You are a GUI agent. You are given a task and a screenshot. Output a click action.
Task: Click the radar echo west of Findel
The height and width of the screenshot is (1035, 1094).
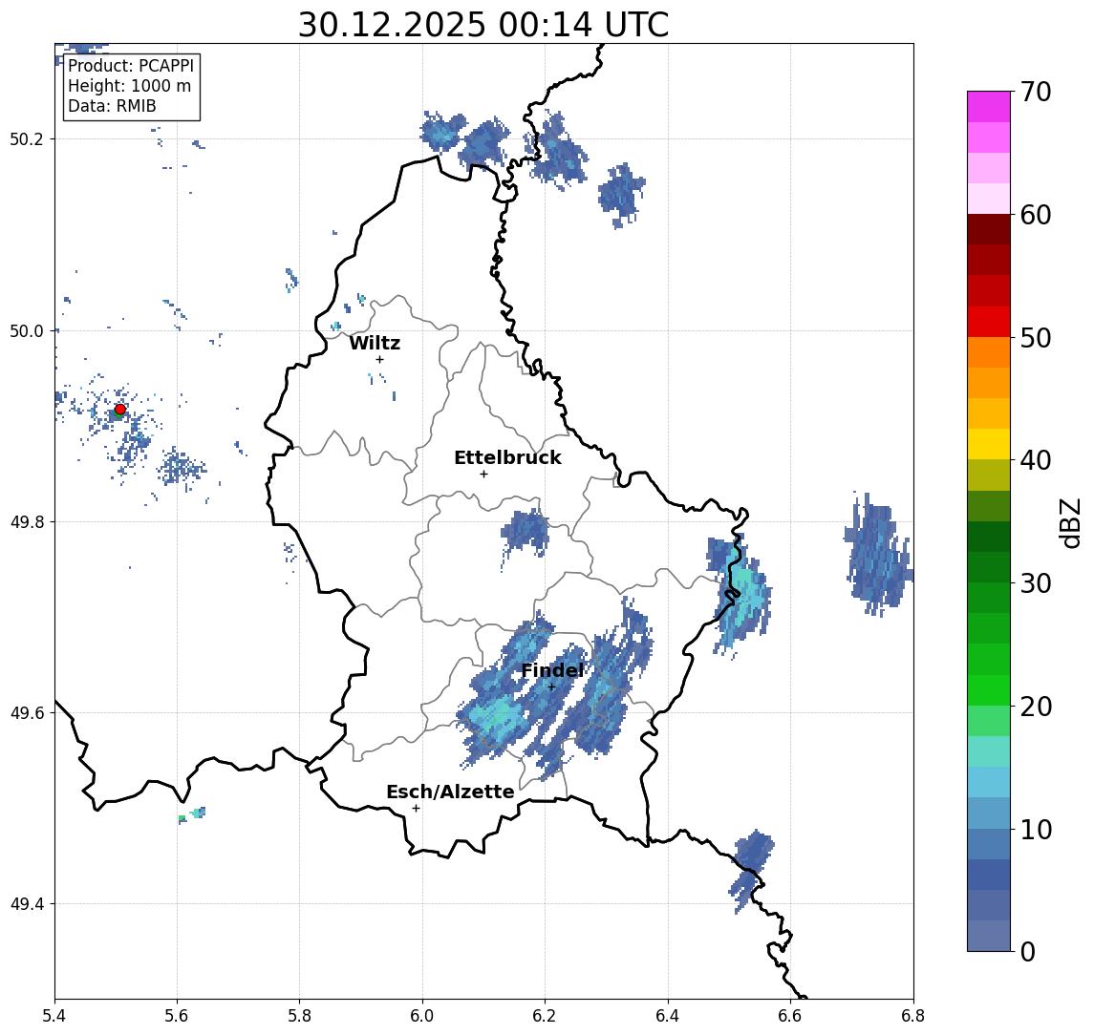click(497, 718)
